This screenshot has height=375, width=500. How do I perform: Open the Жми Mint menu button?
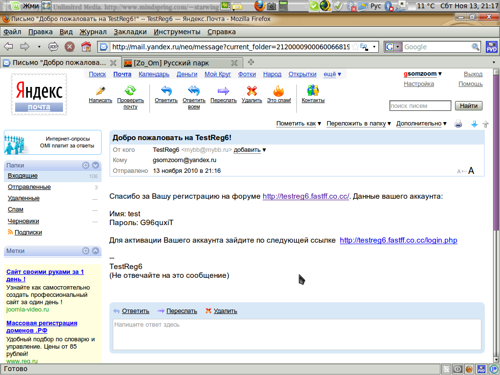23,6
